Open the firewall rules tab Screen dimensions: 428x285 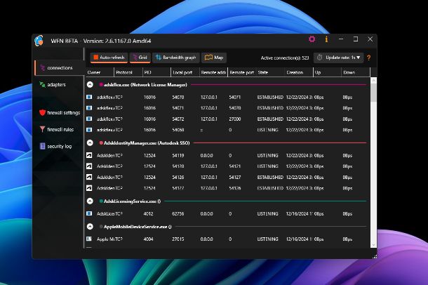pyautogui.click(x=60, y=129)
